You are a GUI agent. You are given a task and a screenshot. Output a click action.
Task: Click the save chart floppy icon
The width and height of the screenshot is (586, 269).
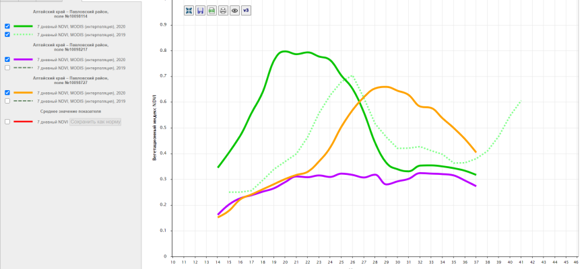pyautogui.click(x=201, y=11)
